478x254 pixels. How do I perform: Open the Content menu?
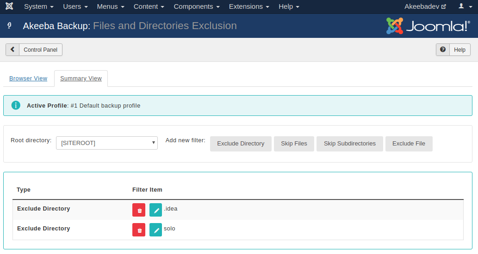pos(149,6)
